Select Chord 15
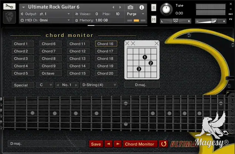This screenshot has height=154, width=235. point(78,73)
